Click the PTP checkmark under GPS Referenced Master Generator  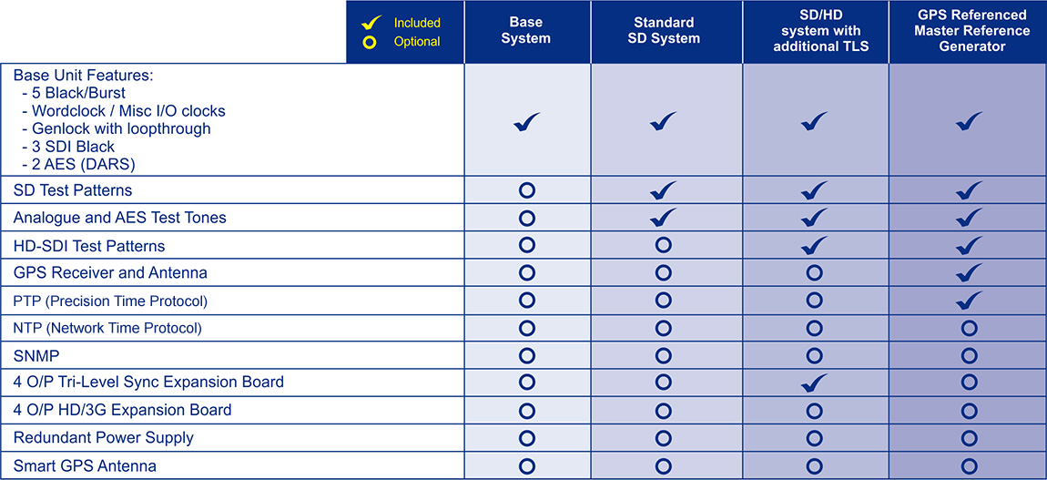[968, 301]
